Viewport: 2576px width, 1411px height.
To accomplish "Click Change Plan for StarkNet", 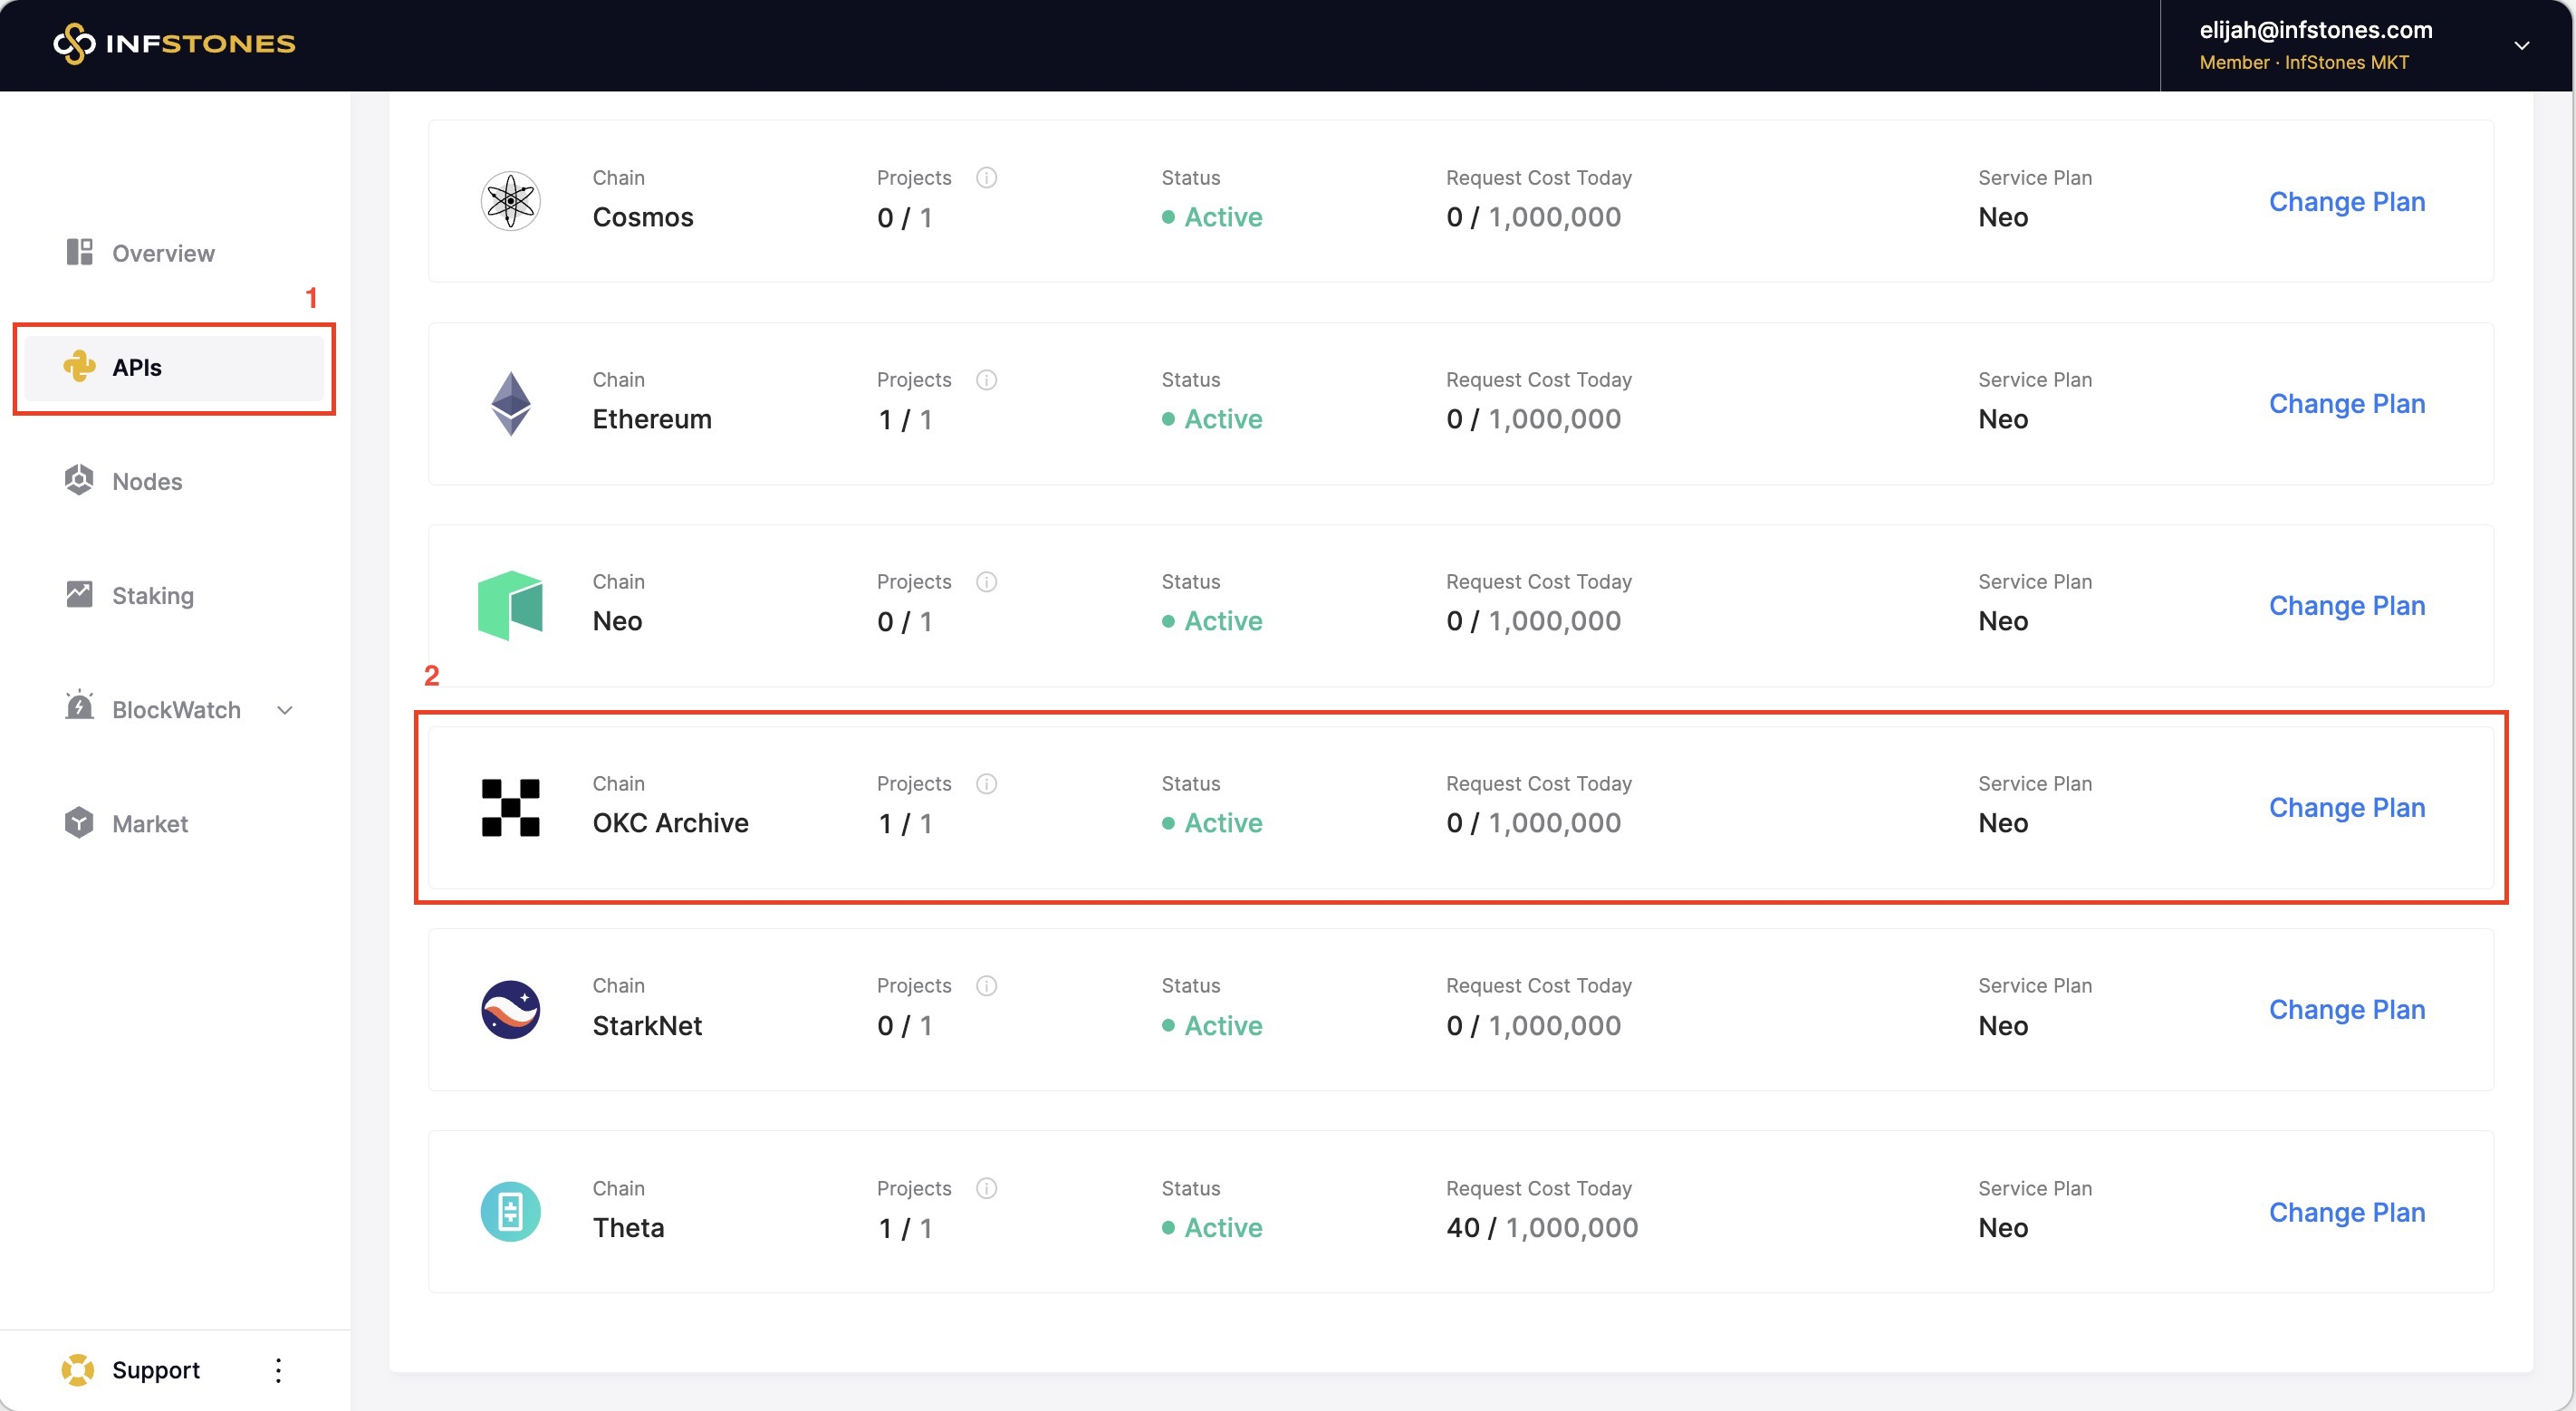I will [x=2346, y=1009].
